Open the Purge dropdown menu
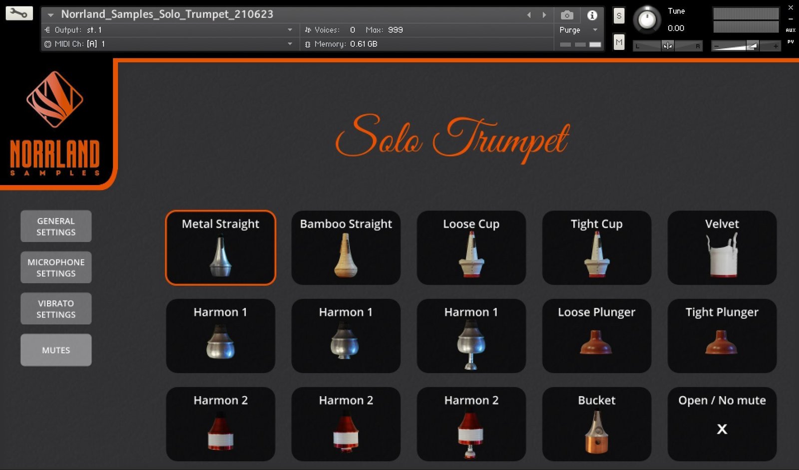The image size is (799, 470). pos(579,30)
